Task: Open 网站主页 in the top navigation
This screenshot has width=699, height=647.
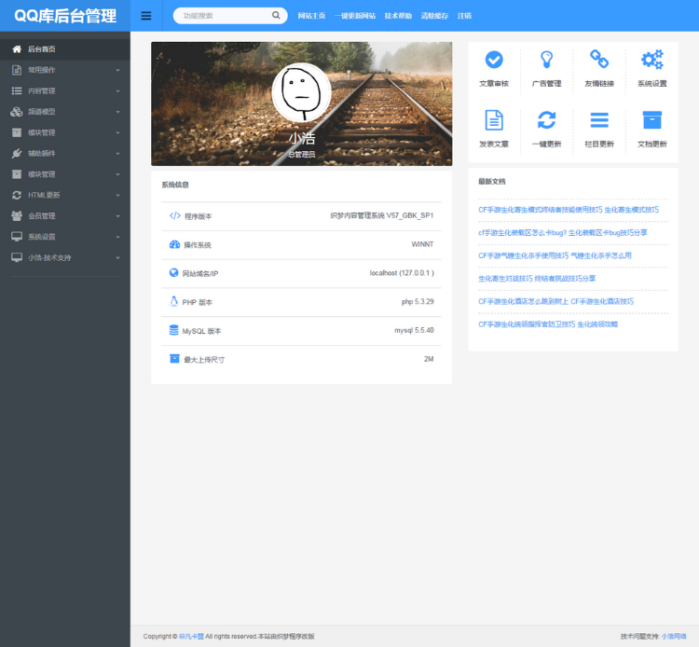Action: pos(311,16)
